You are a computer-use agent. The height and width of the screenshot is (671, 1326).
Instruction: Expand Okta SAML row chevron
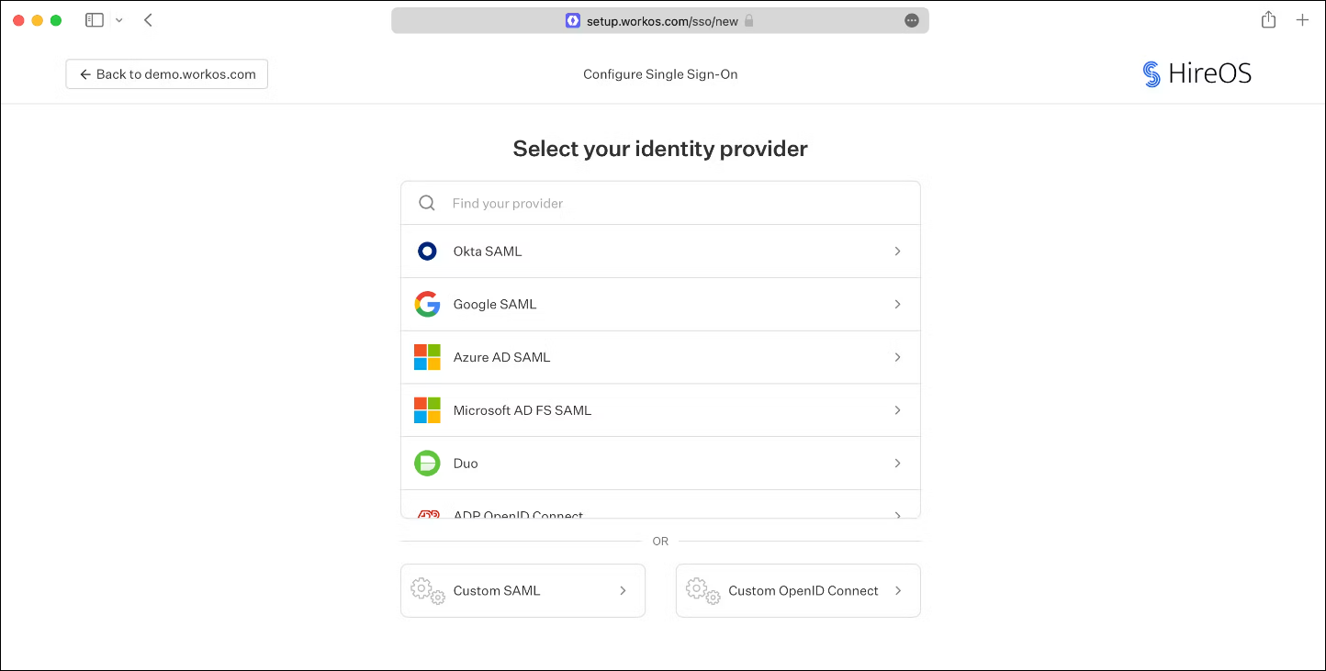tap(897, 252)
